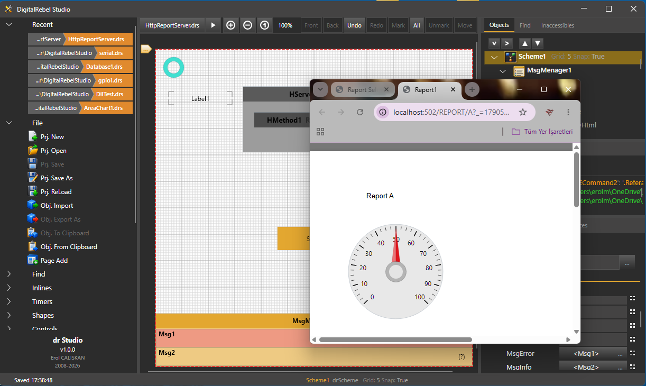
Task: Collapse the Recent section
Action: 9,24
